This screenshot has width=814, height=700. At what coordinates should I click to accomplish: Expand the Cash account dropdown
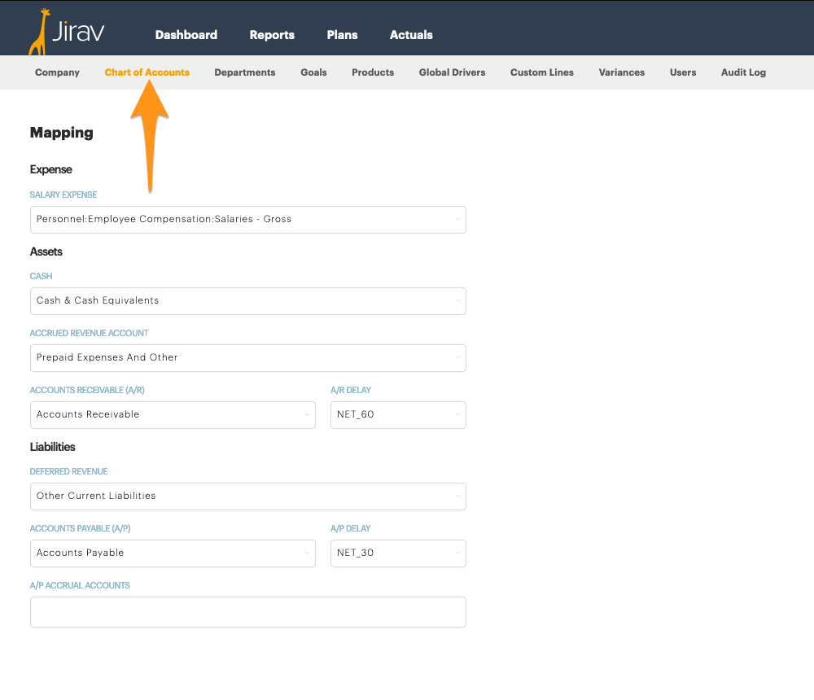pos(248,301)
